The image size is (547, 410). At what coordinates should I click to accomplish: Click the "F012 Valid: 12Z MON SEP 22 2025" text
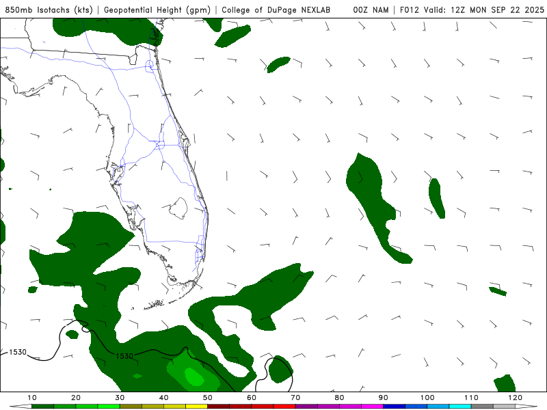(472, 10)
